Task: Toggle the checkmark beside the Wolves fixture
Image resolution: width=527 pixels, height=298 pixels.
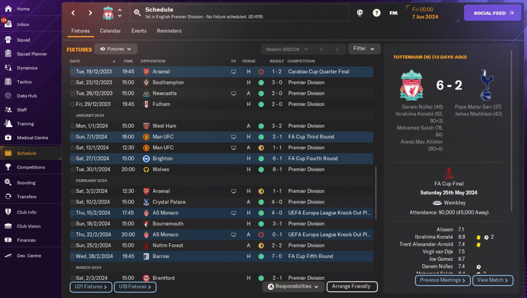Action: (x=72, y=169)
